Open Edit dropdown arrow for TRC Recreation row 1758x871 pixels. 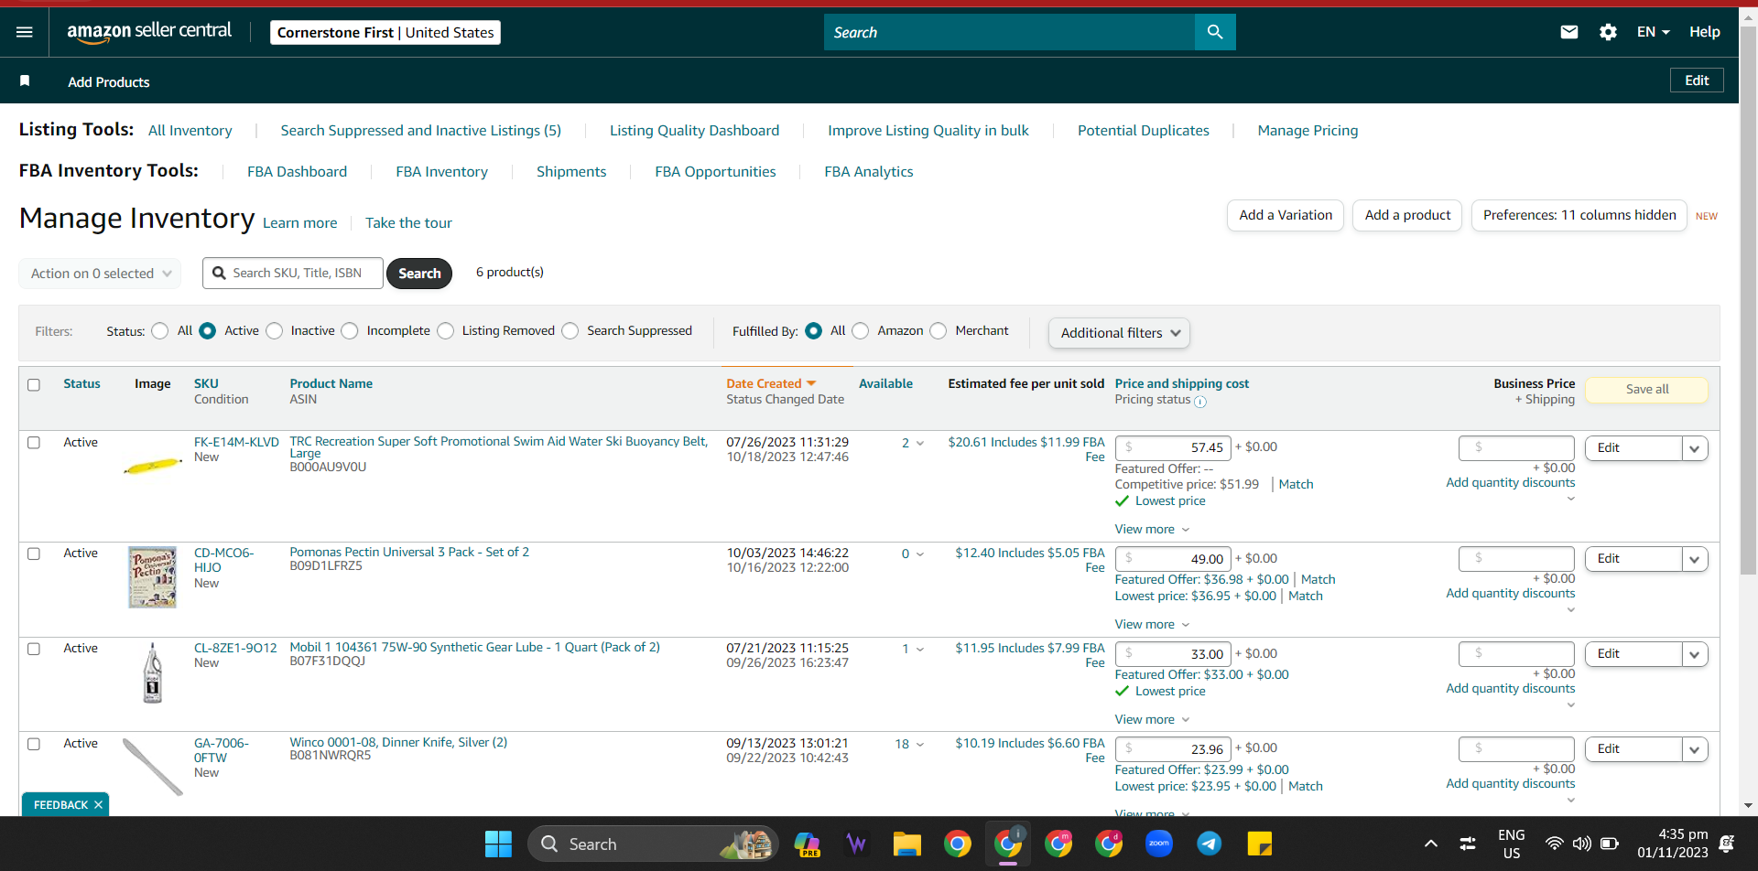1695,448
